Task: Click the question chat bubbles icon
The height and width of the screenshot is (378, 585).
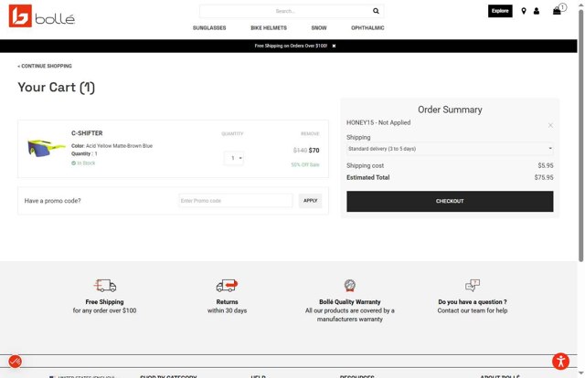Action: (x=473, y=286)
